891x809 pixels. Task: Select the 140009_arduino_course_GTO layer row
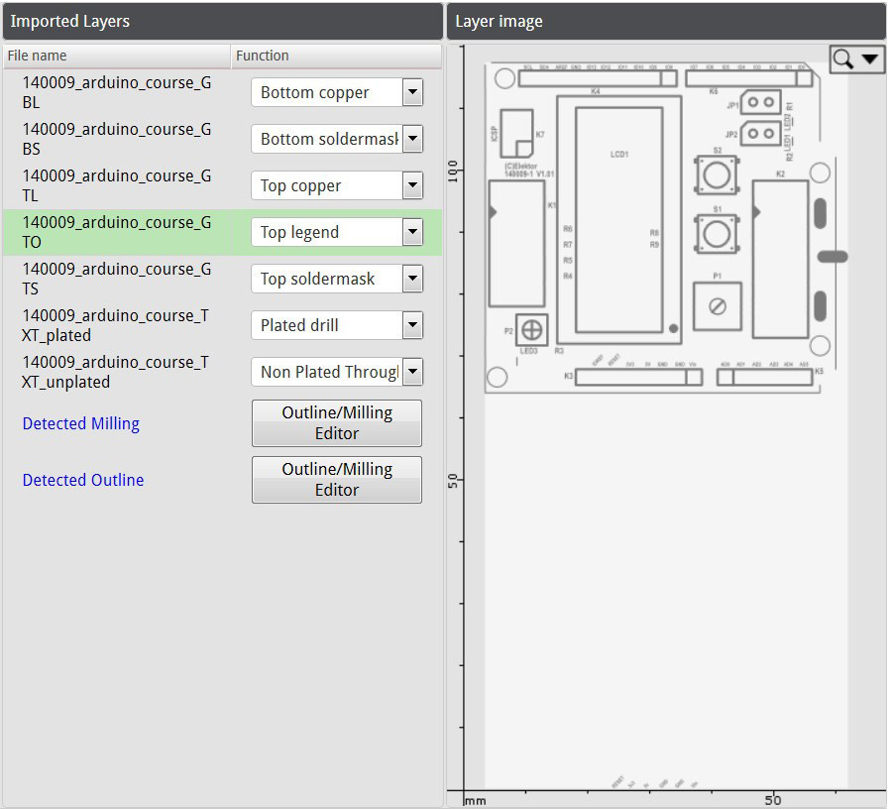223,232
